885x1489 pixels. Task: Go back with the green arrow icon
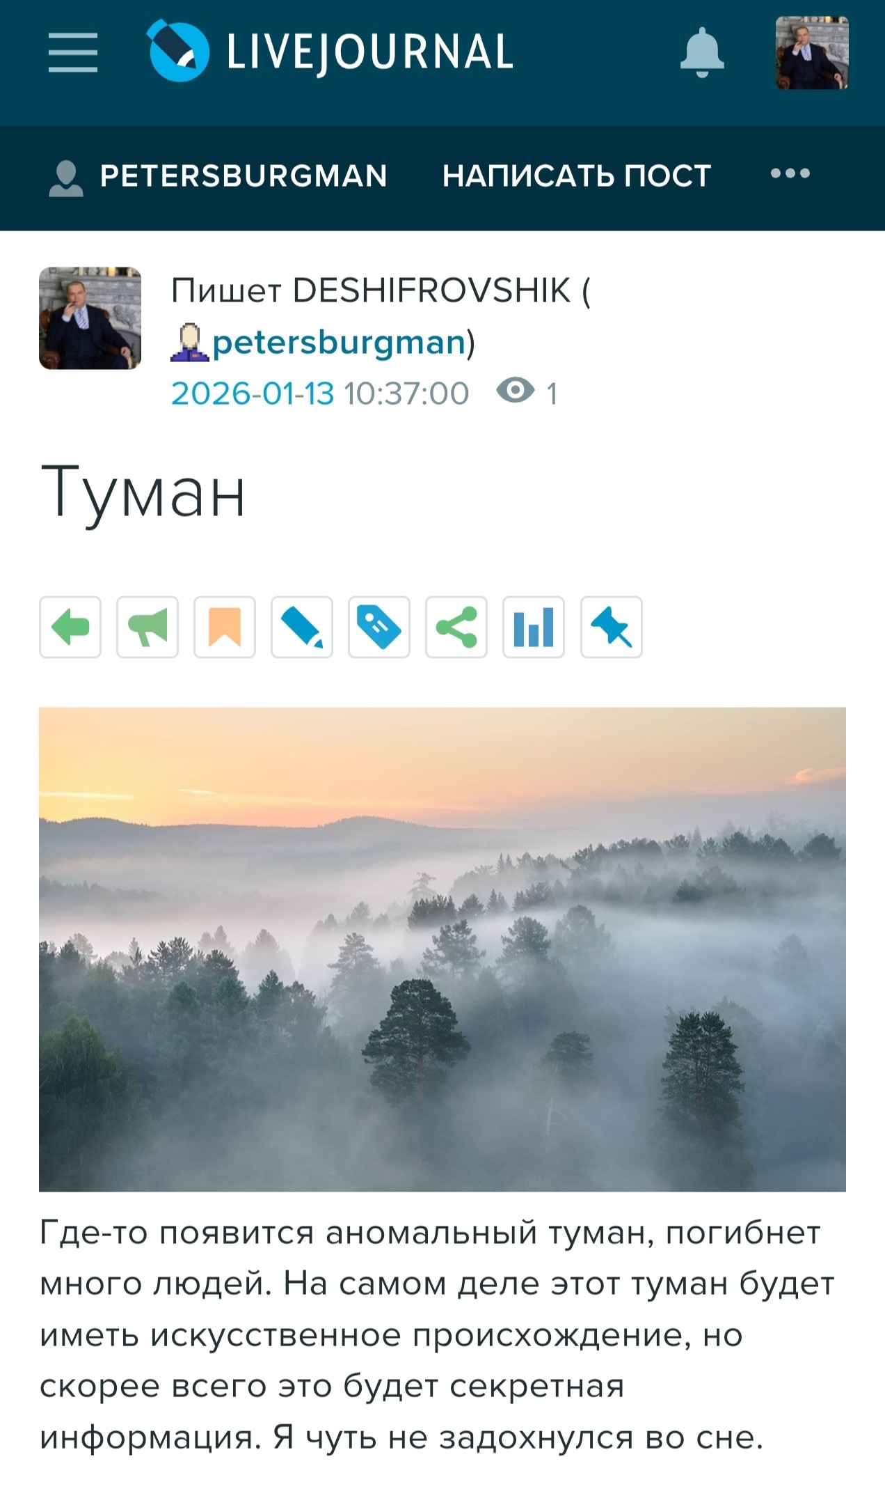coord(70,627)
